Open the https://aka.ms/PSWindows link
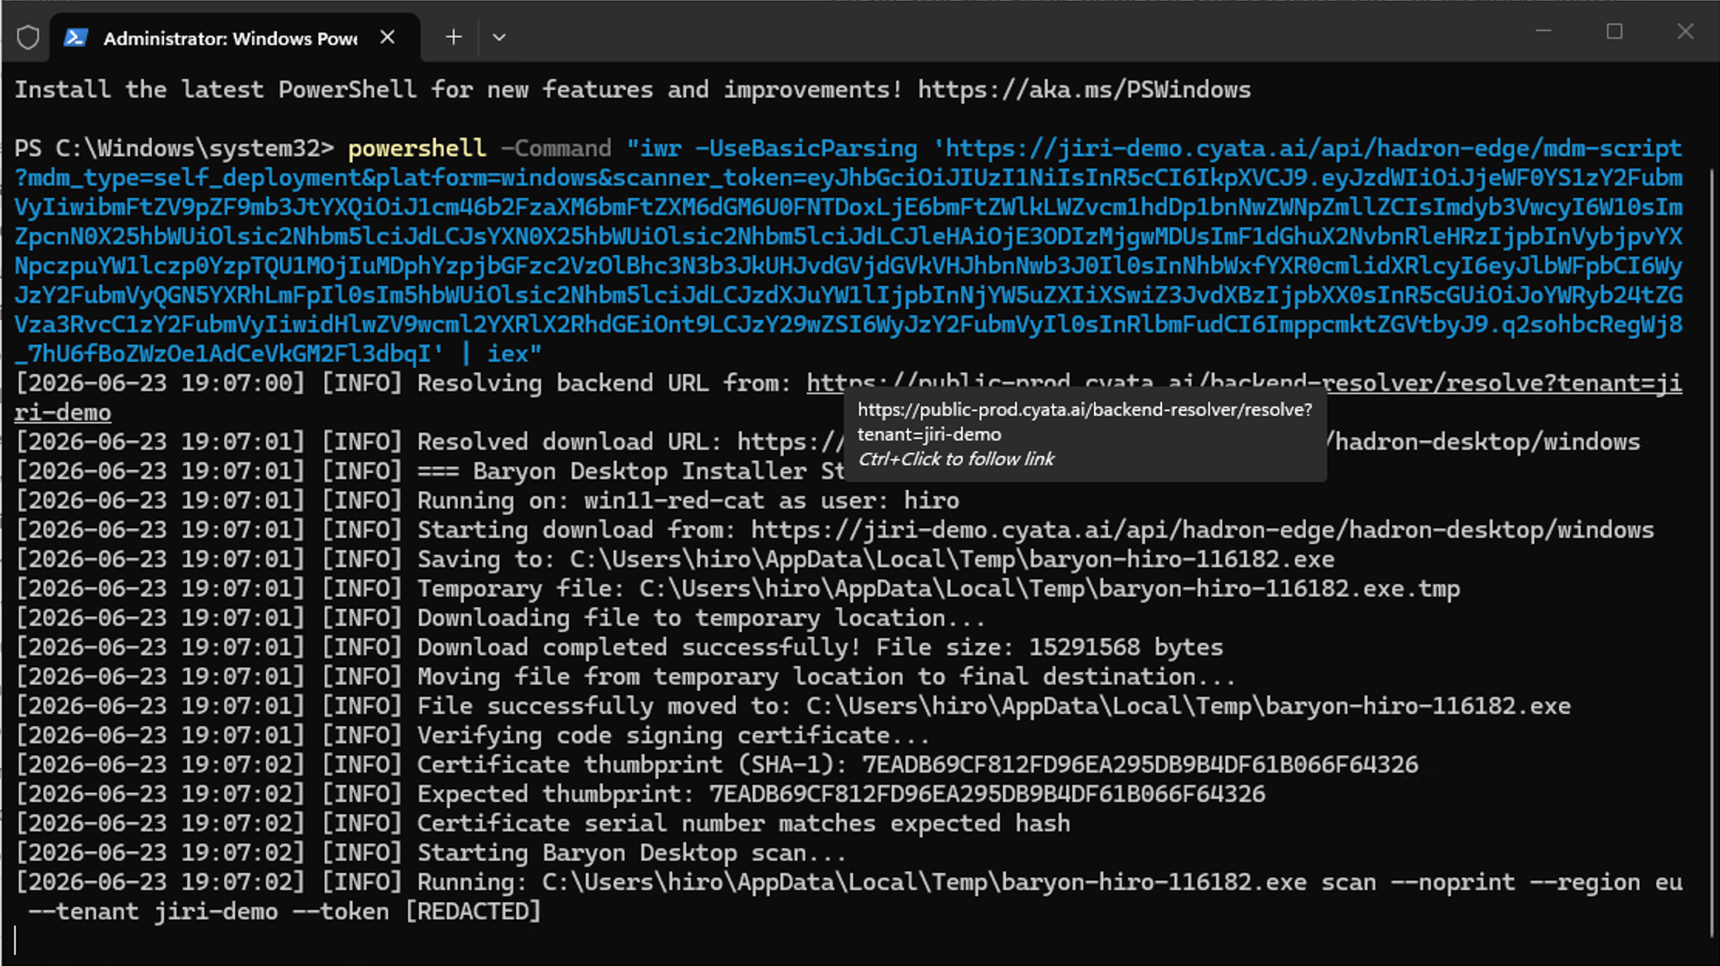Screen dimensions: 1720x966 [1084, 90]
